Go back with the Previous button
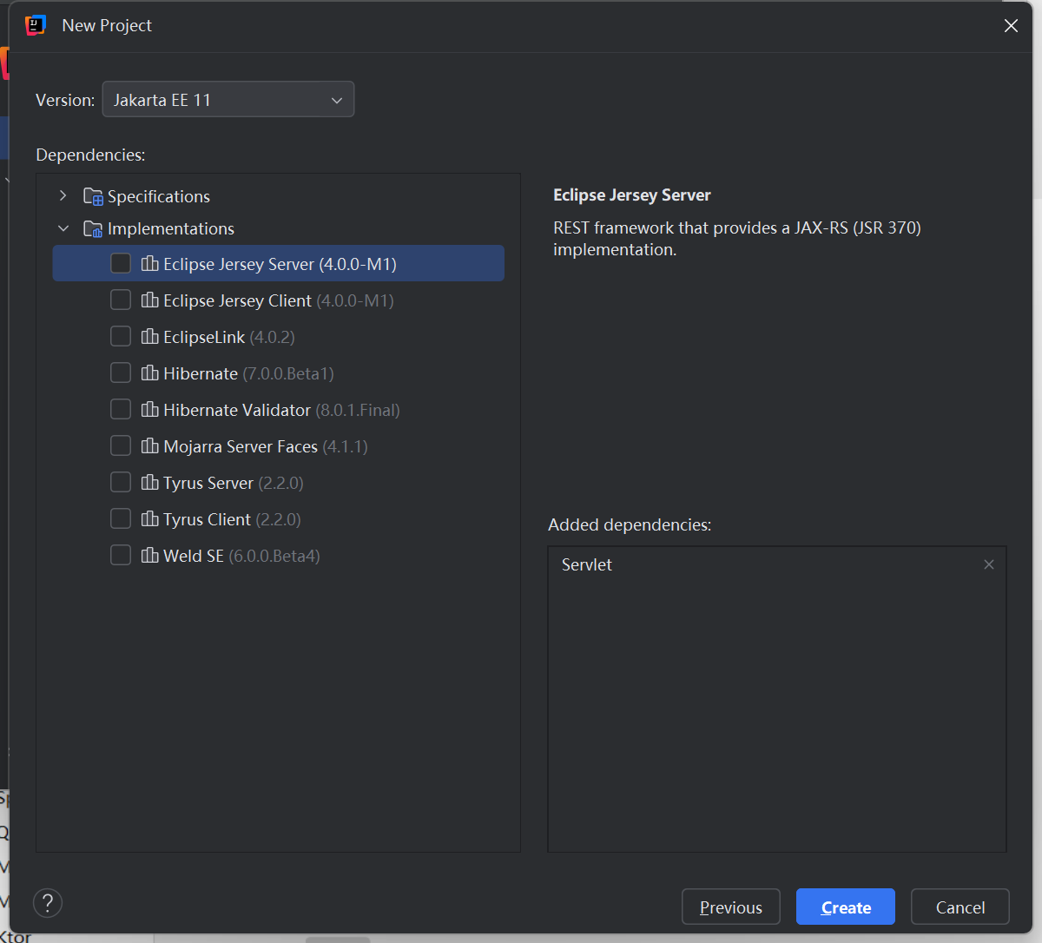1042x943 pixels. coord(731,907)
